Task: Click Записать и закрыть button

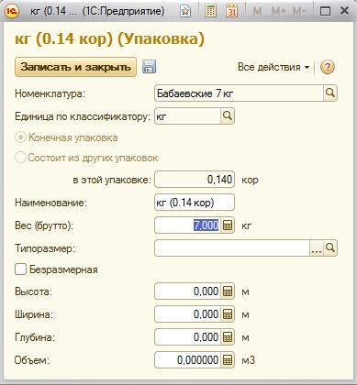Action: coord(75,67)
